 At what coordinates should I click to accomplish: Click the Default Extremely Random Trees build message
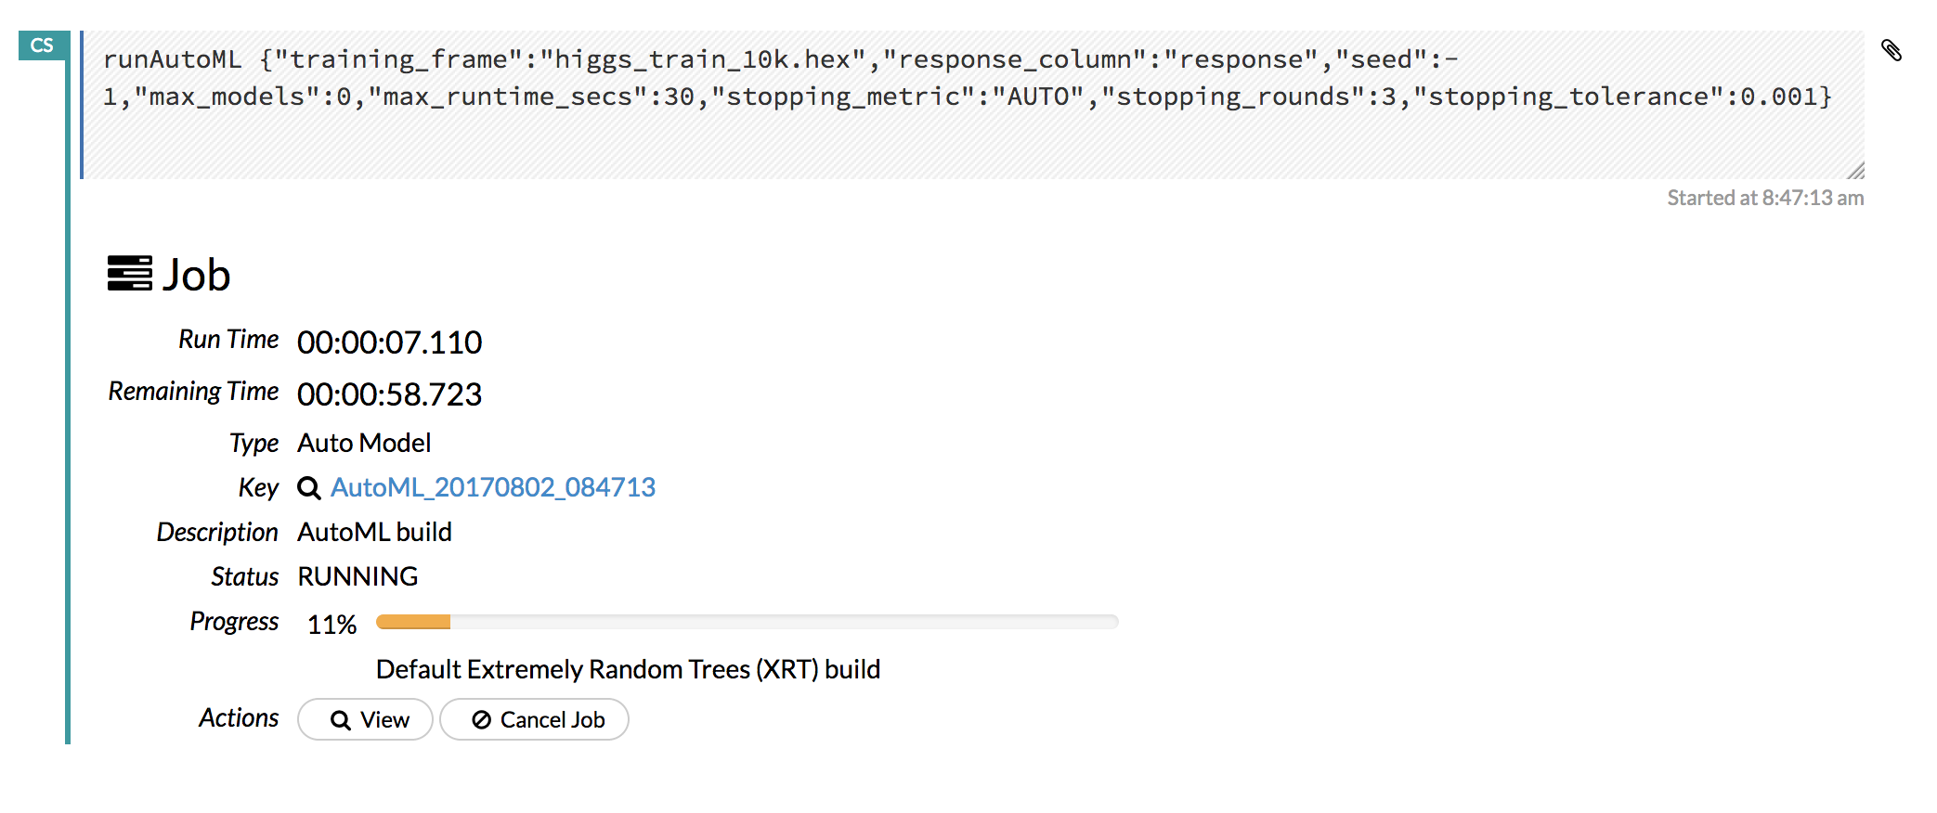click(x=628, y=669)
